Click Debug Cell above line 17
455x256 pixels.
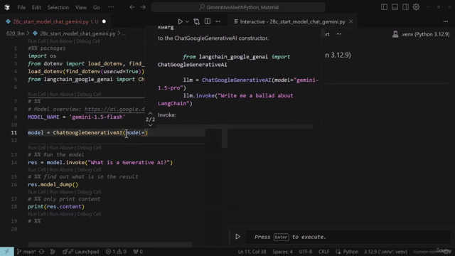click(x=89, y=192)
